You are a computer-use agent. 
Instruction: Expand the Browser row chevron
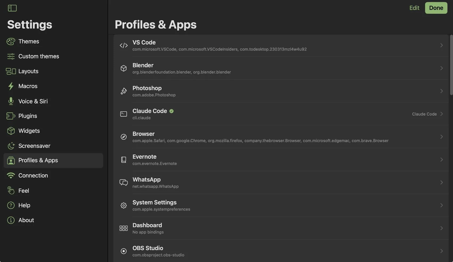coord(441,137)
